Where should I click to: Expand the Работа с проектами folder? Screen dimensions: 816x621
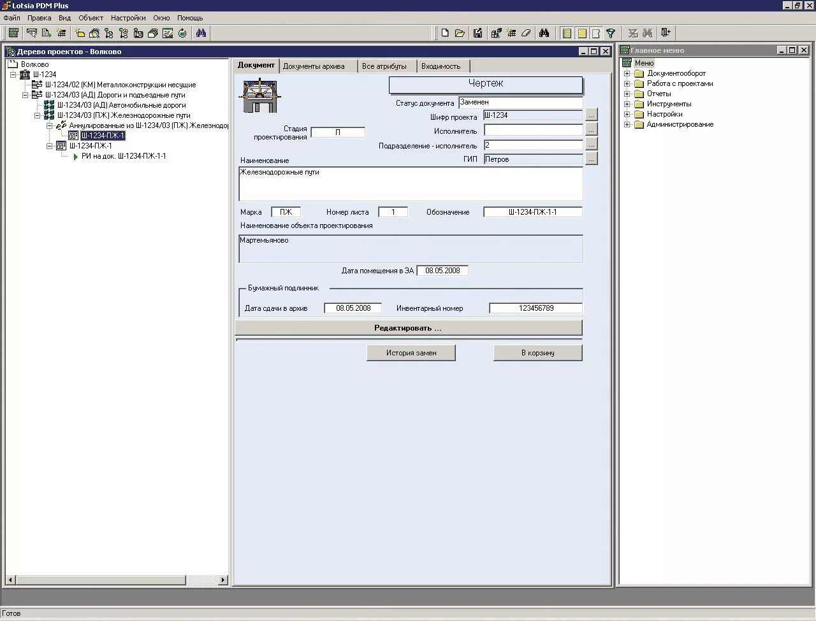pyautogui.click(x=627, y=83)
